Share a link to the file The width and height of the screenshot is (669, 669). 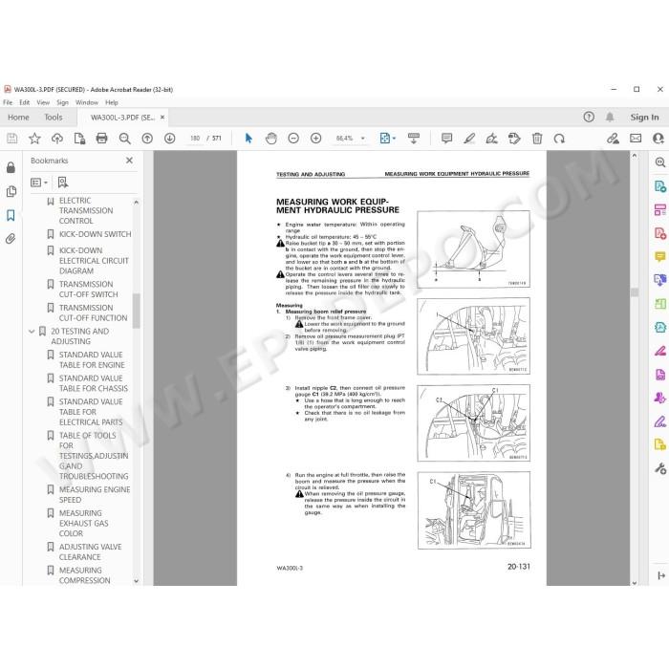pyautogui.click(x=614, y=139)
